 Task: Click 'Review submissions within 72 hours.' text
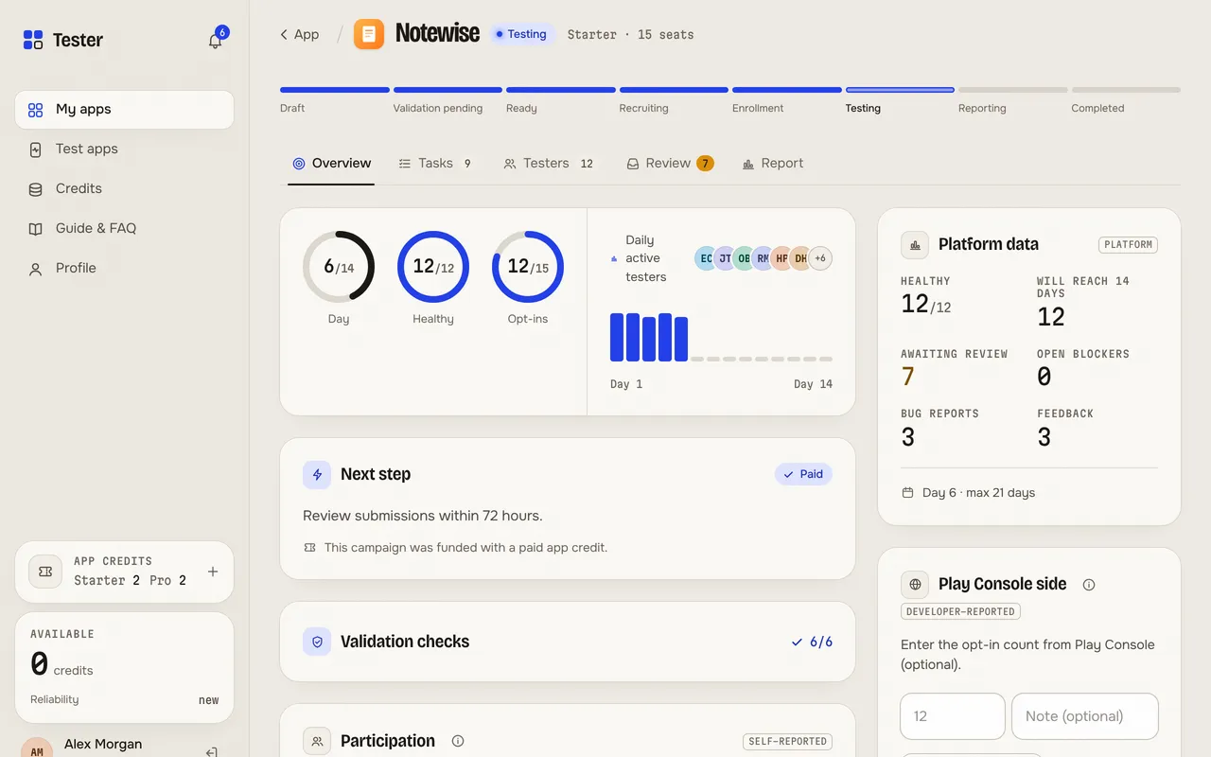point(423,516)
